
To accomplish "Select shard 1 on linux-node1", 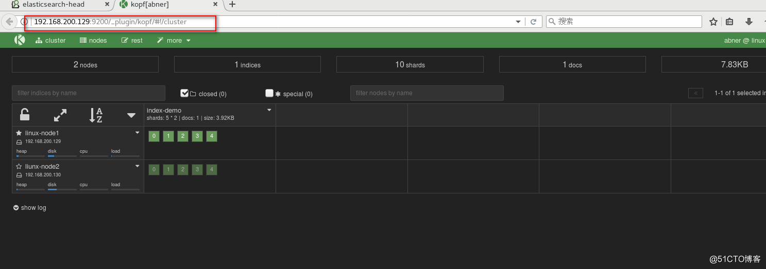I will pyautogui.click(x=168, y=136).
